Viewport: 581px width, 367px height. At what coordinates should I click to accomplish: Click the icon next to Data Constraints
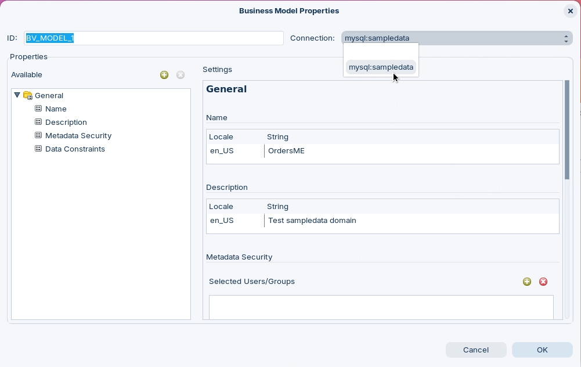(38, 149)
